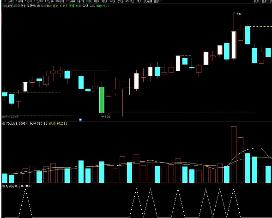Viewport: 272px width, 218px height.
Task: Select the 月线 monthly period tab
Action: tap(104, 1)
